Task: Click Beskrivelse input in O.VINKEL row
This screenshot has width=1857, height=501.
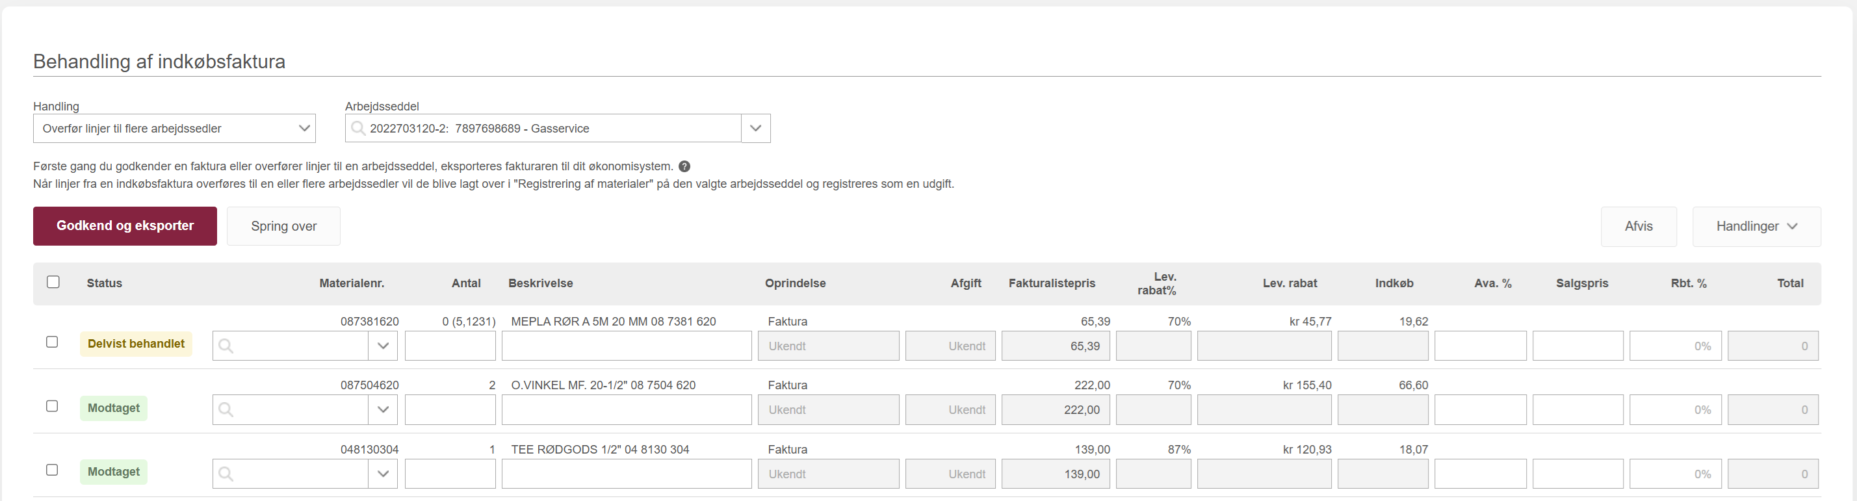Action: pos(627,409)
